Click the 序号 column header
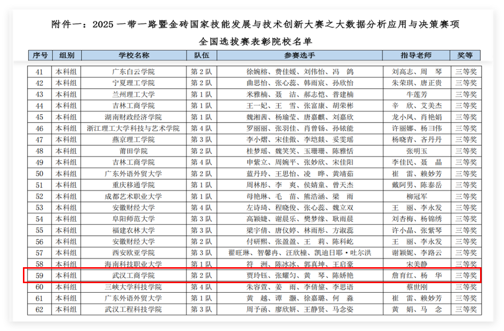The height and width of the screenshot is (331, 504). point(40,55)
